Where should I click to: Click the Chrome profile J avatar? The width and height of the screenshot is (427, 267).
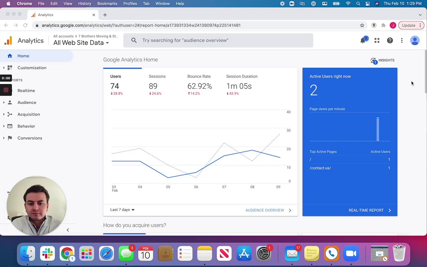pyautogui.click(x=393, y=25)
